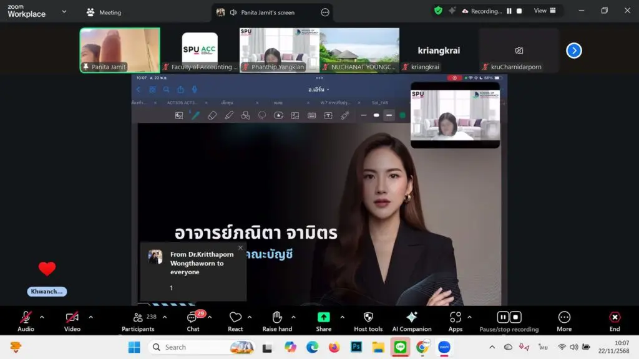Open the LINE app in the taskbar
The width and height of the screenshot is (639, 359).
click(x=401, y=347)
